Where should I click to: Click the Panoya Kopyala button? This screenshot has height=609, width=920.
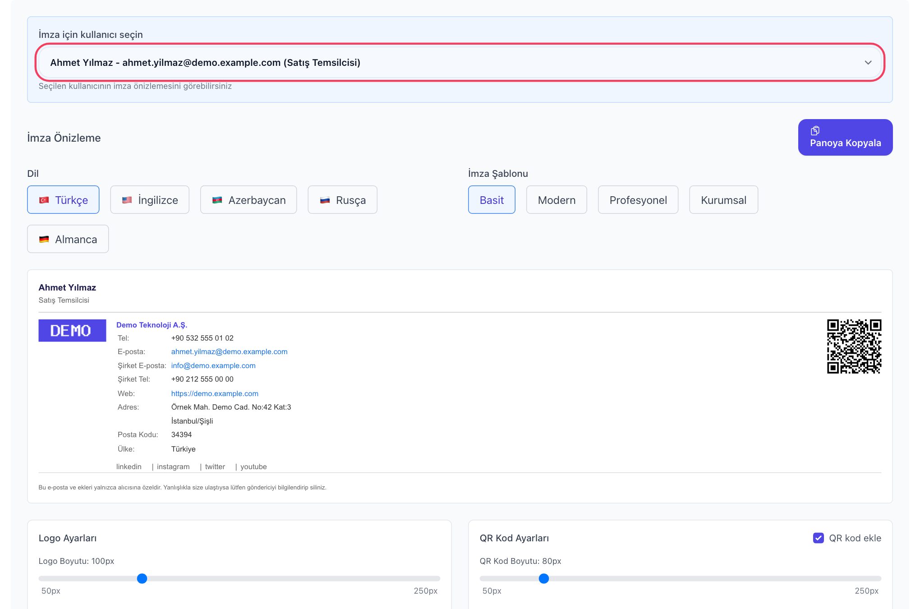click(845, 137)
